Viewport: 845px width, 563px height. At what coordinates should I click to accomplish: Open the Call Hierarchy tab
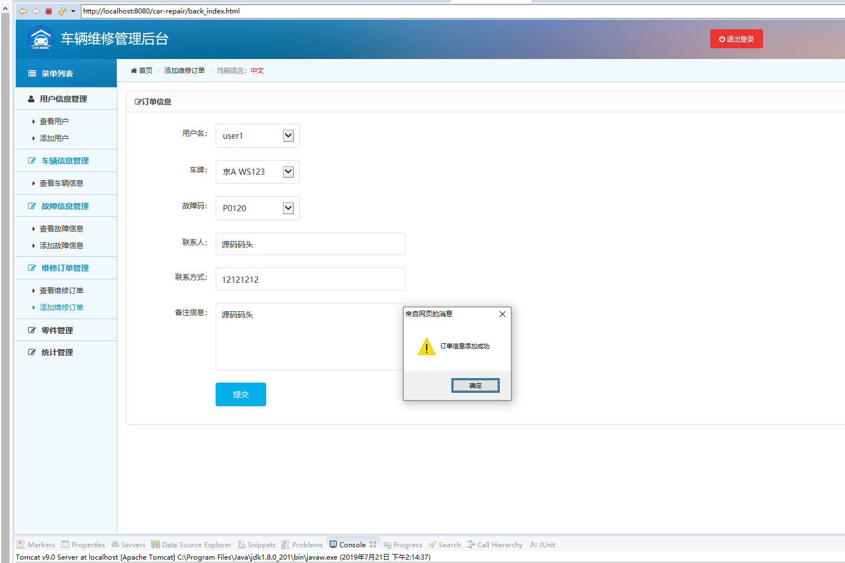click(x=494, y=544)
